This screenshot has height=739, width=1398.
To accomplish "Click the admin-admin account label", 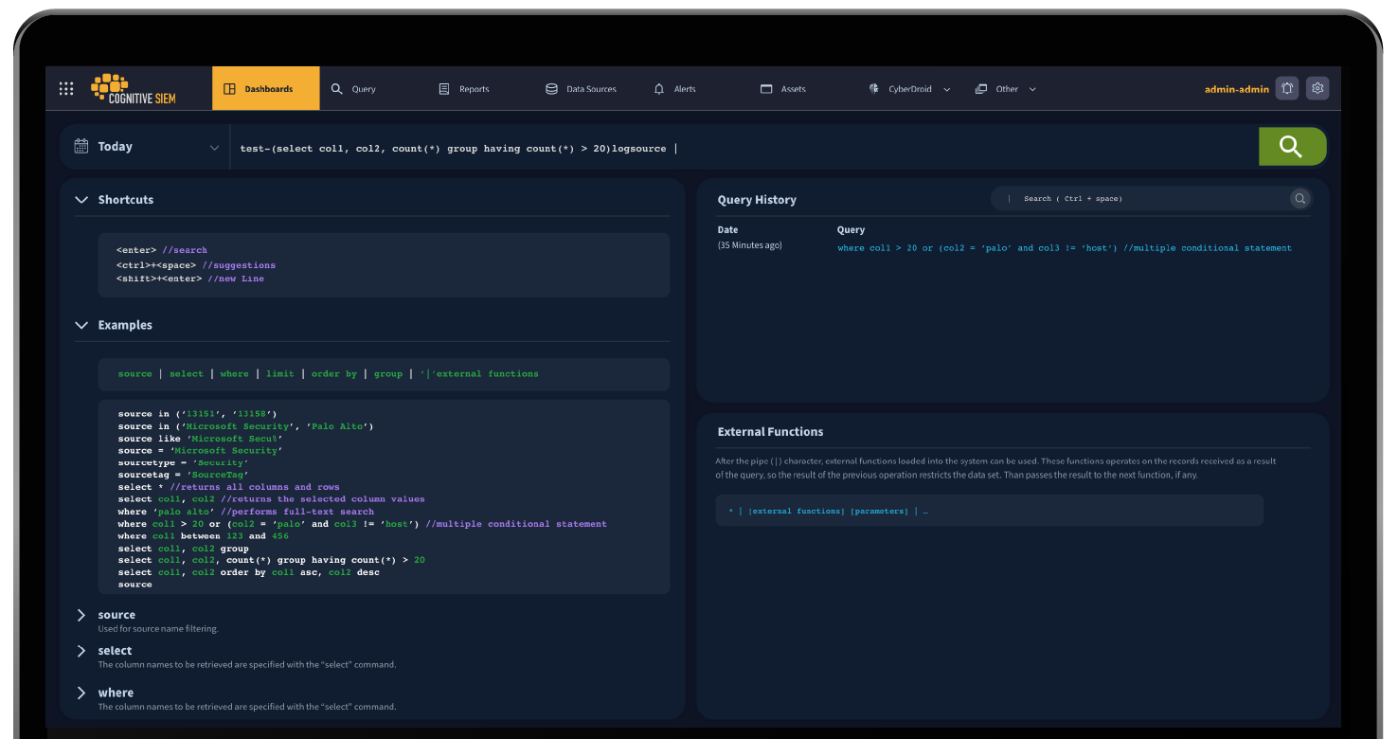I will (1236, 88).
